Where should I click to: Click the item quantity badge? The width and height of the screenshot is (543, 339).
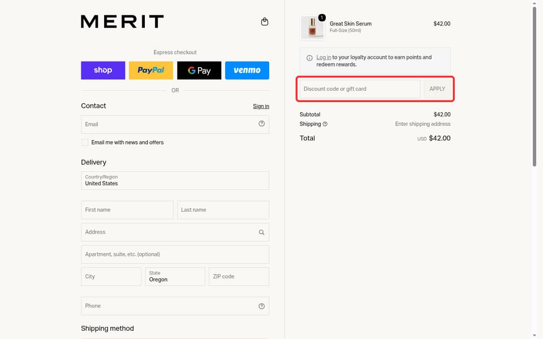click(x=322, y=18)
